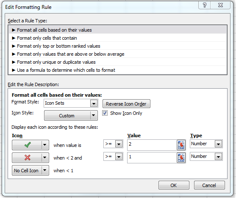Select Format only unique or duplicate values

[x=117, y=62]
